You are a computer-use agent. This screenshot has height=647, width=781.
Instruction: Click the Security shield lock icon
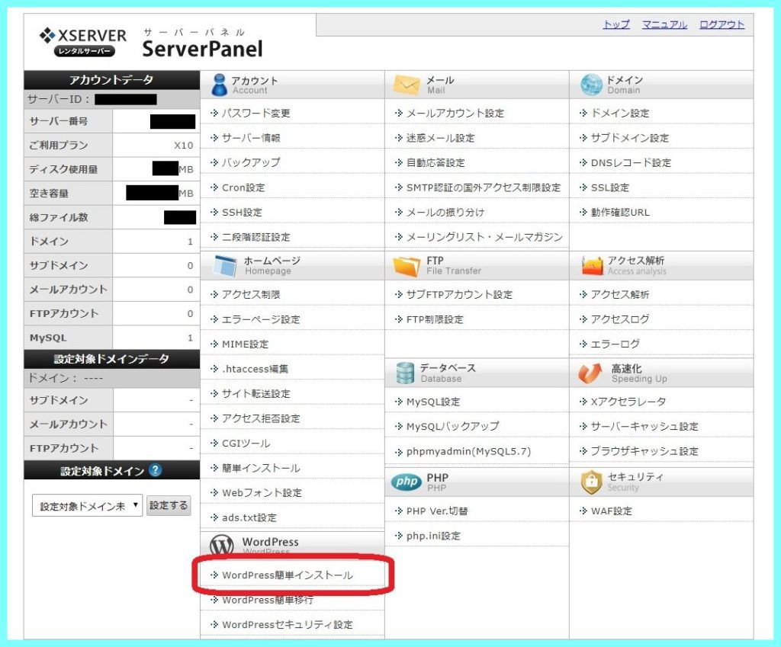[591, 482]
